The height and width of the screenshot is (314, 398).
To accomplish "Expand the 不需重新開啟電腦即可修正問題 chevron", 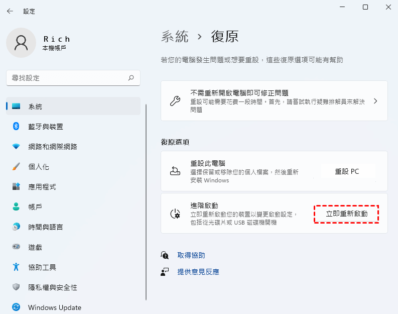I will click(375, 101).
